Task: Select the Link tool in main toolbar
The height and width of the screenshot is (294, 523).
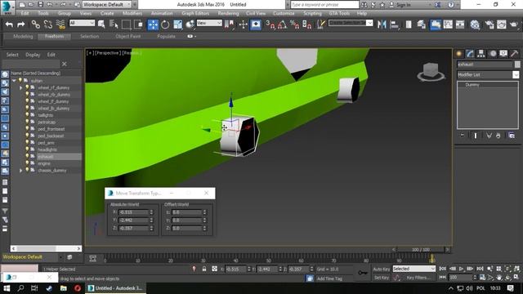Action: click(x=35, y=24)
